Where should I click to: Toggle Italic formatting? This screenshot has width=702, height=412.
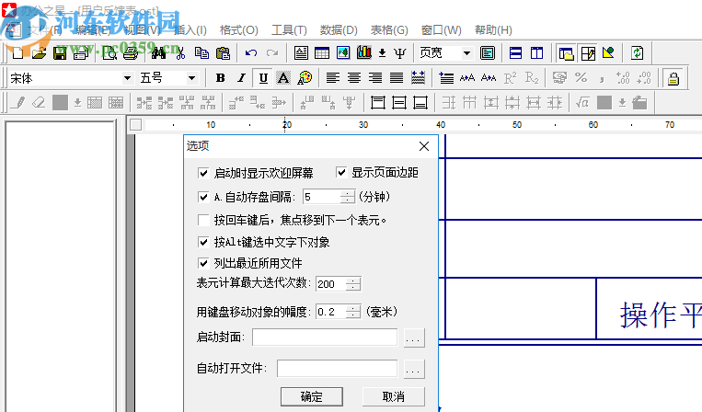pyautogui.click(x=242, y=78)
